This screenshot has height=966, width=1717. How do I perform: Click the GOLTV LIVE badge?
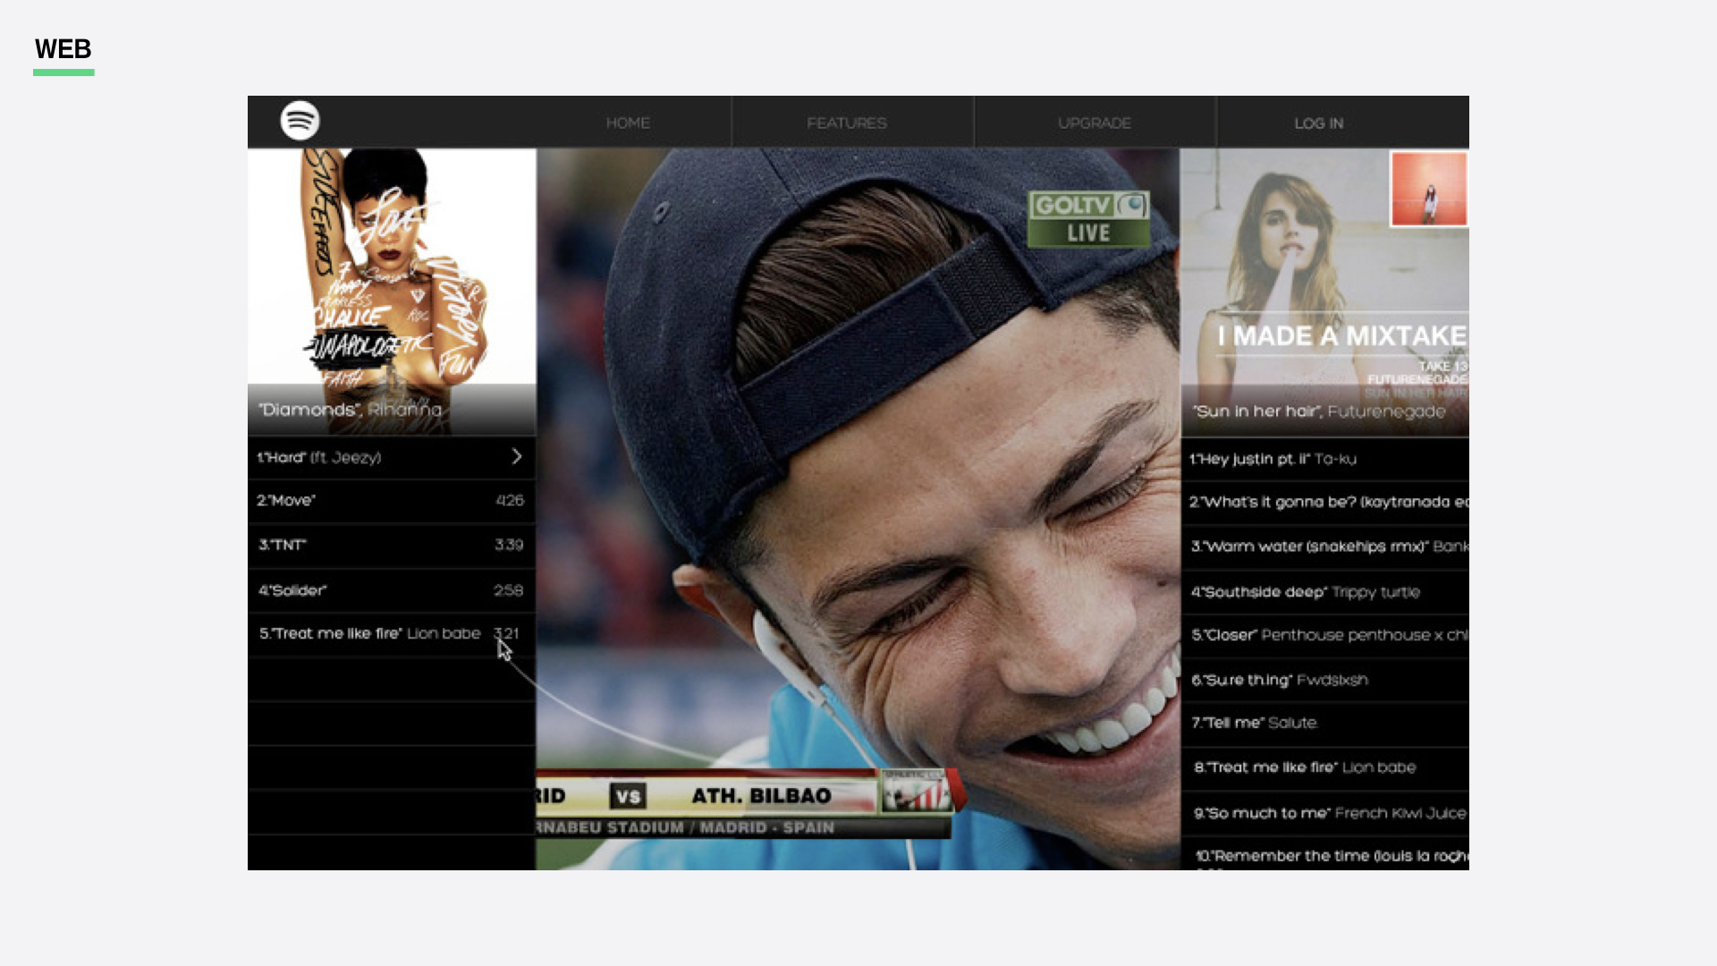(1088, 219)
